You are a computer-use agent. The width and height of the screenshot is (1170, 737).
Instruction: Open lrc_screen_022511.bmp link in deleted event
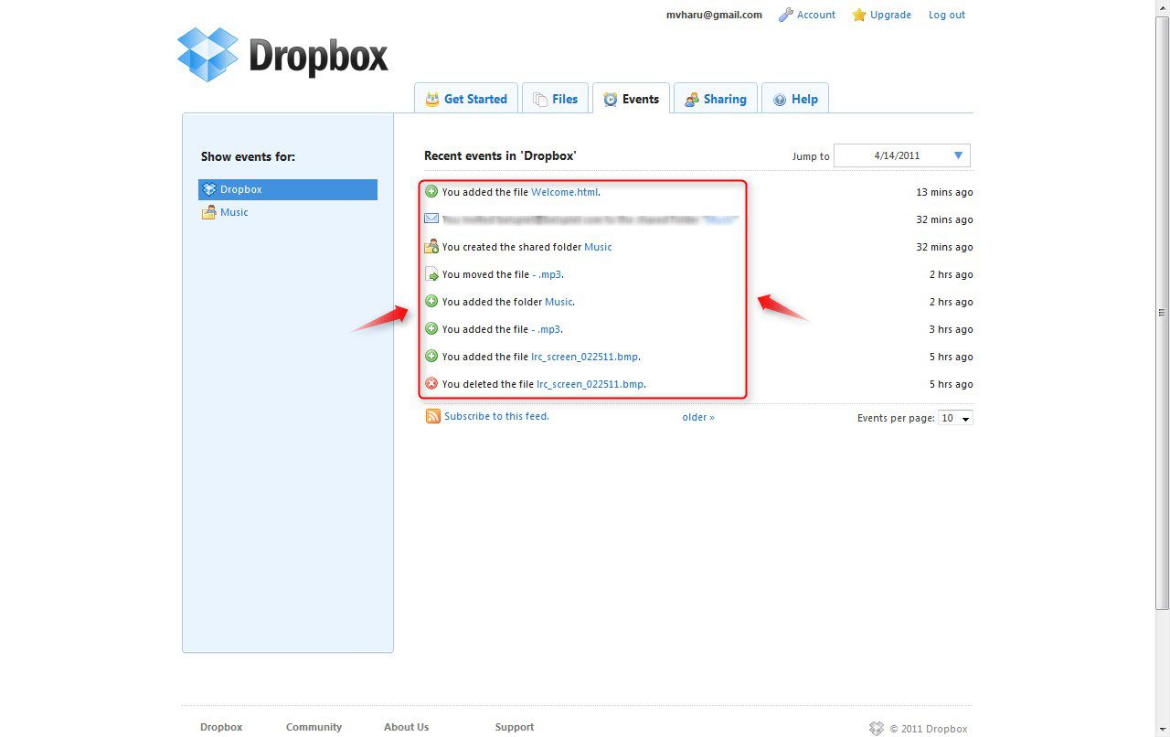point(590,384)
